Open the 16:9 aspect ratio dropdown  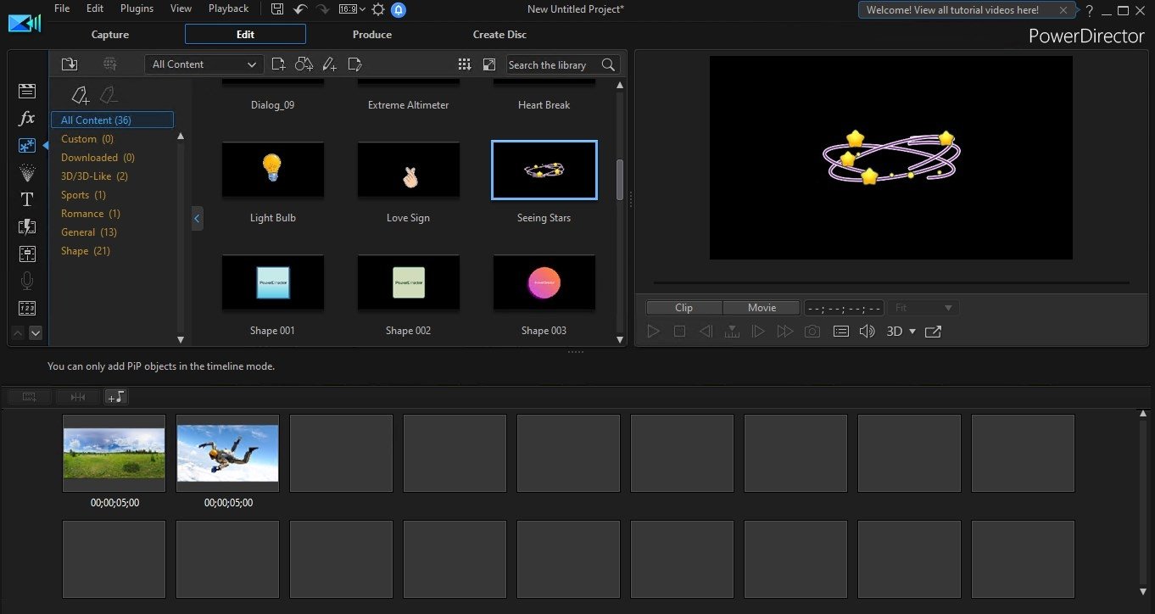[x=351, y=9]
